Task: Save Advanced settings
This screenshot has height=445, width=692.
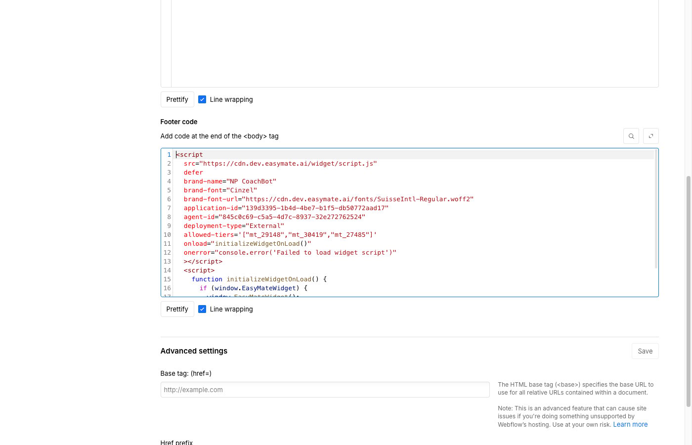Action: pos(645,351)
